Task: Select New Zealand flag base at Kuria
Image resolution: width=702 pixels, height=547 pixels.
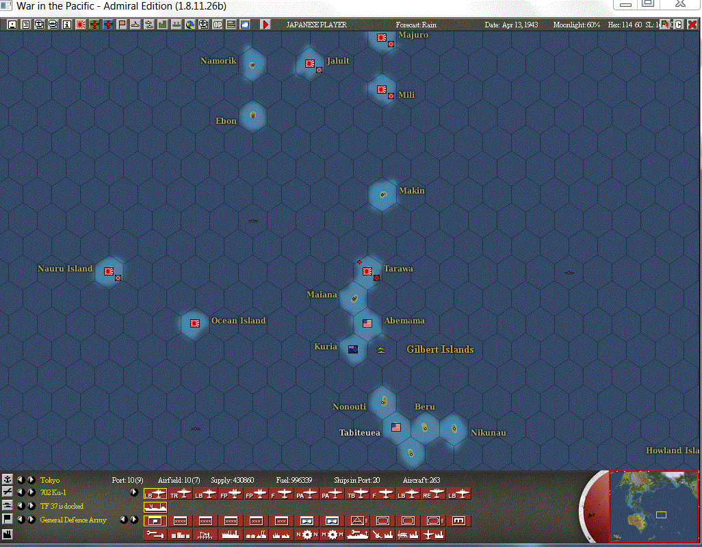Action: (x=353, y=349)
